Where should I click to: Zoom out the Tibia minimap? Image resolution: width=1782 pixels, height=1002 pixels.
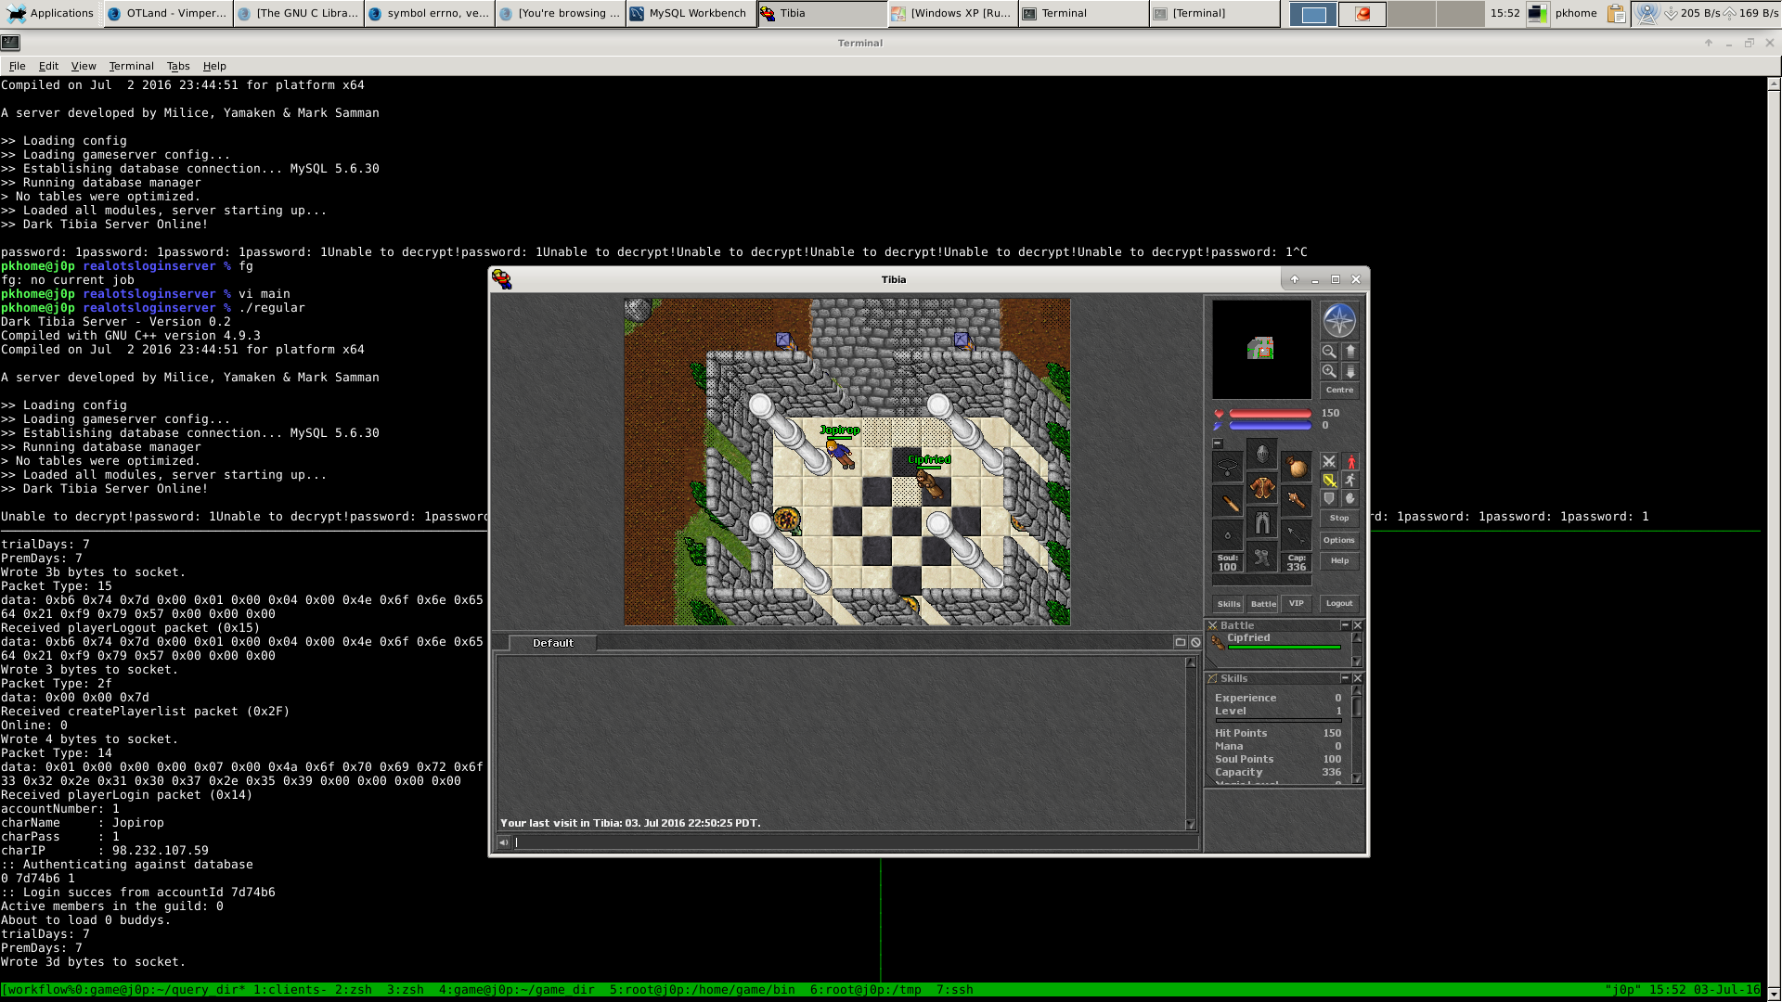click(x=1329, y=352)
